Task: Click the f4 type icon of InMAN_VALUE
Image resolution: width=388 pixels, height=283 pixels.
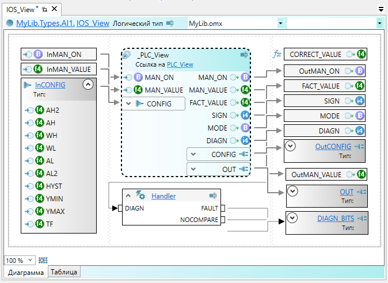Action: (x=39, y=69)
